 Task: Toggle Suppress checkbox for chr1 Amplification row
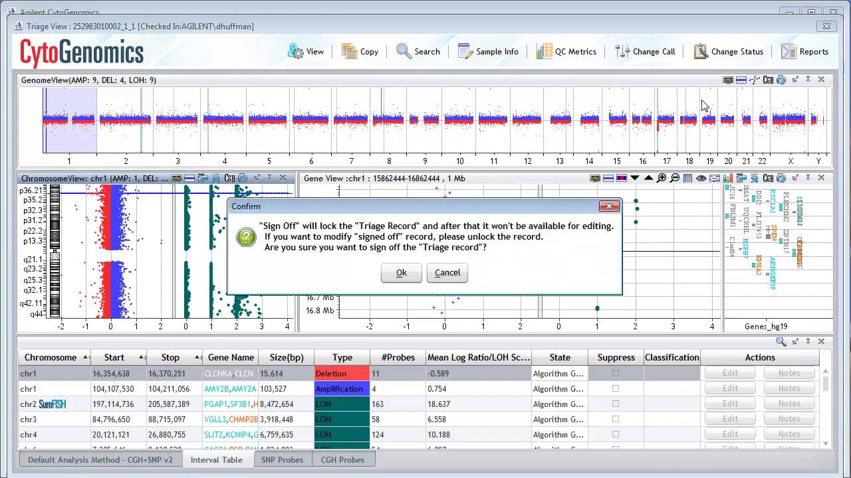point(616,388)
